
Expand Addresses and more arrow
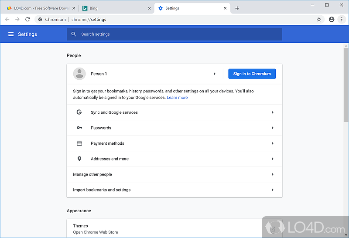pyautogui.click(x=273, y=159)
